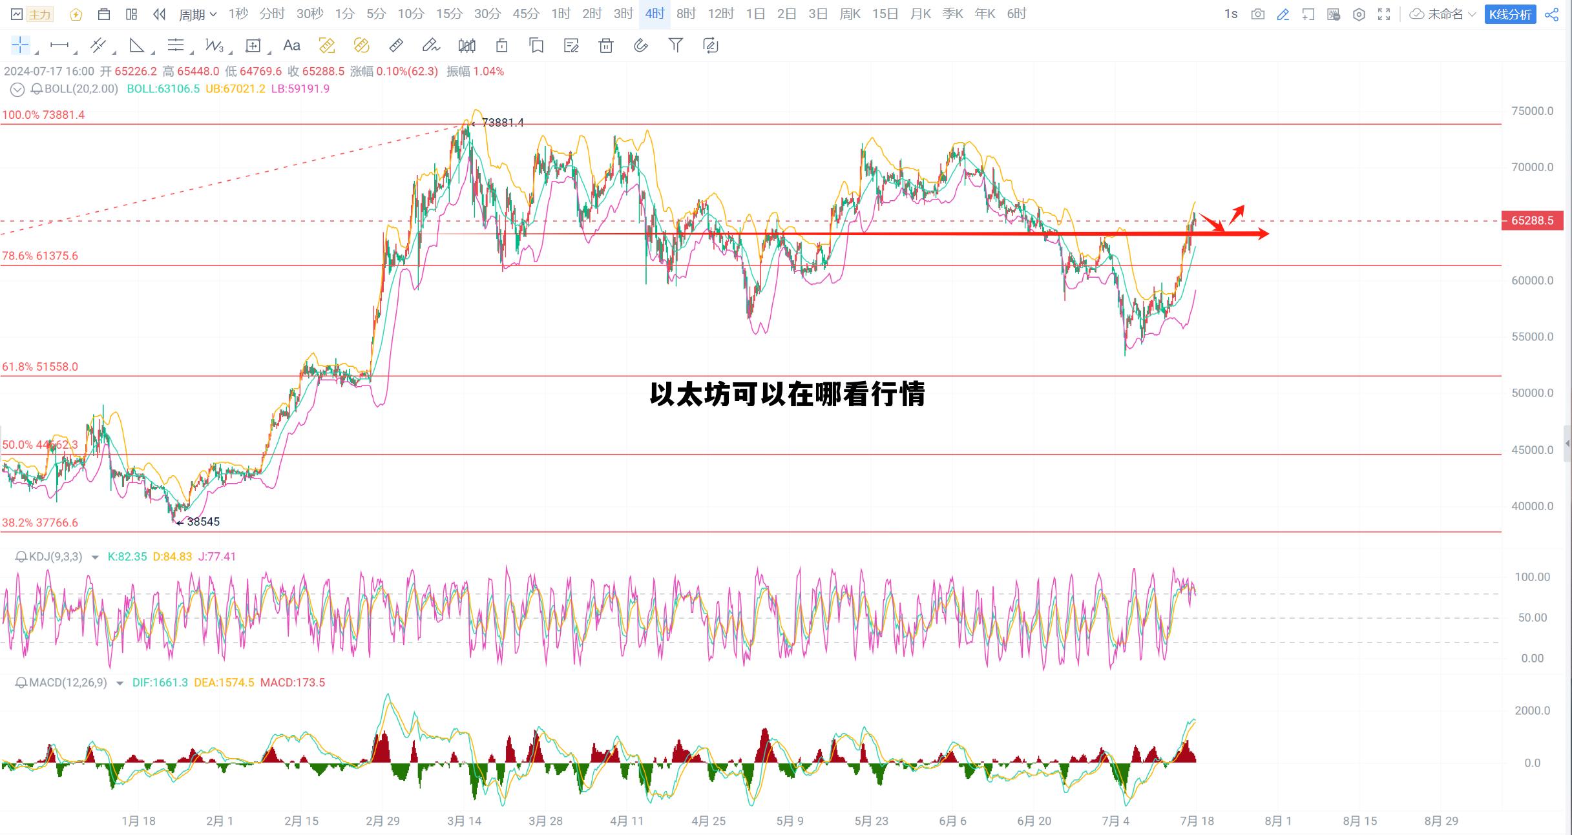The width and height of the screenshot is (1572, 835).
Task: Activate the measure ruler tool
Action: (x=396, y=45)
